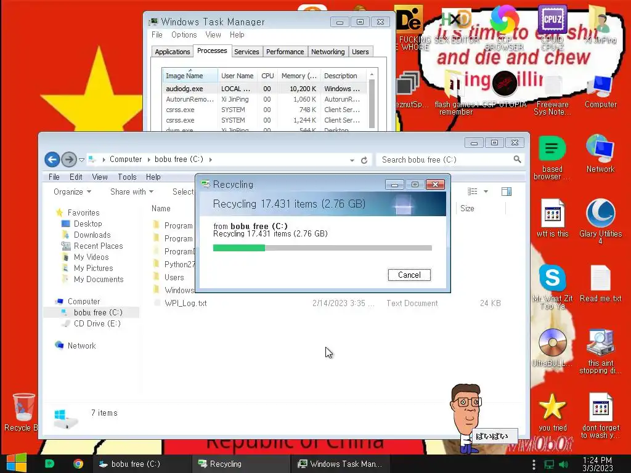Click the volume icon in system tray

pos(564,464)
